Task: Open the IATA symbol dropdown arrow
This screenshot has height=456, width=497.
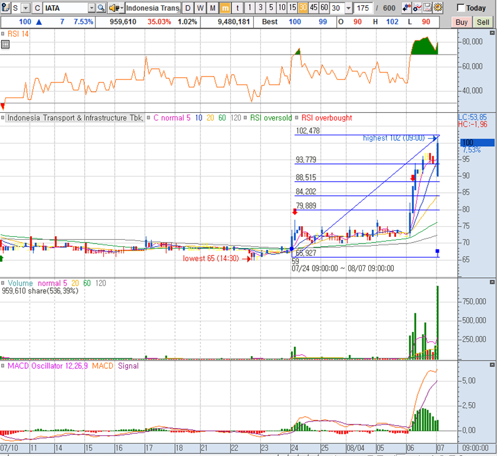Action: click(x=91, y=8)
